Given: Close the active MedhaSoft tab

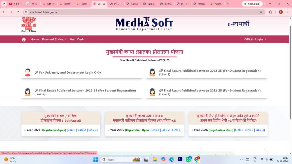Looking at the screenshot, I should coord(104,4).
